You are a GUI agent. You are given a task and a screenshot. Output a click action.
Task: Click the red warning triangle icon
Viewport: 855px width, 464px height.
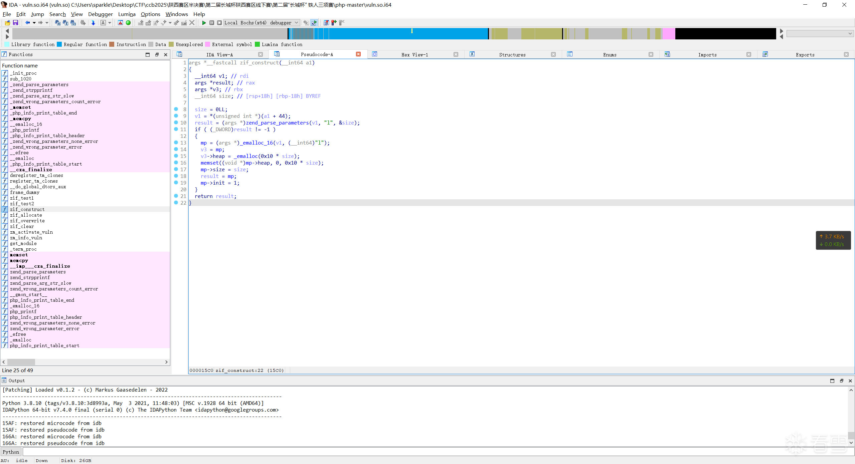pyautogui.click(x=120, y=23)
